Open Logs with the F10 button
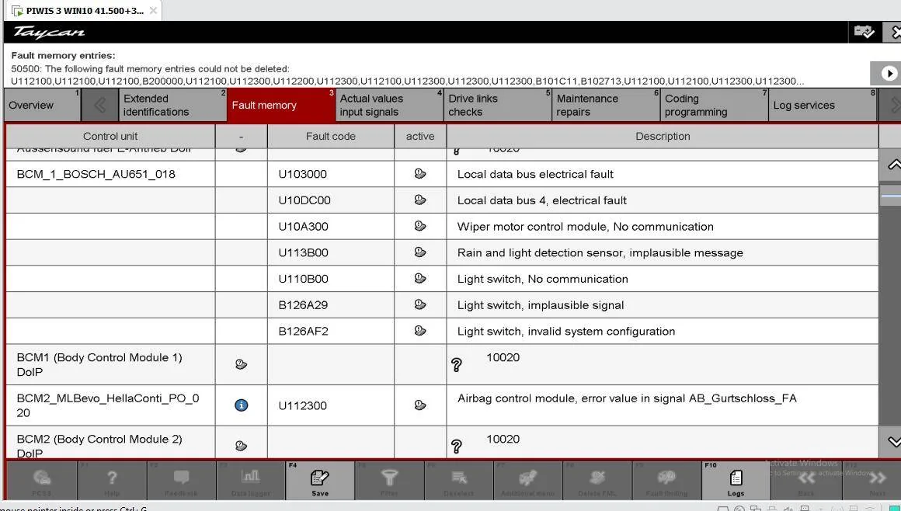The height and width of the screenshot is (511, 901). point(736,481)
